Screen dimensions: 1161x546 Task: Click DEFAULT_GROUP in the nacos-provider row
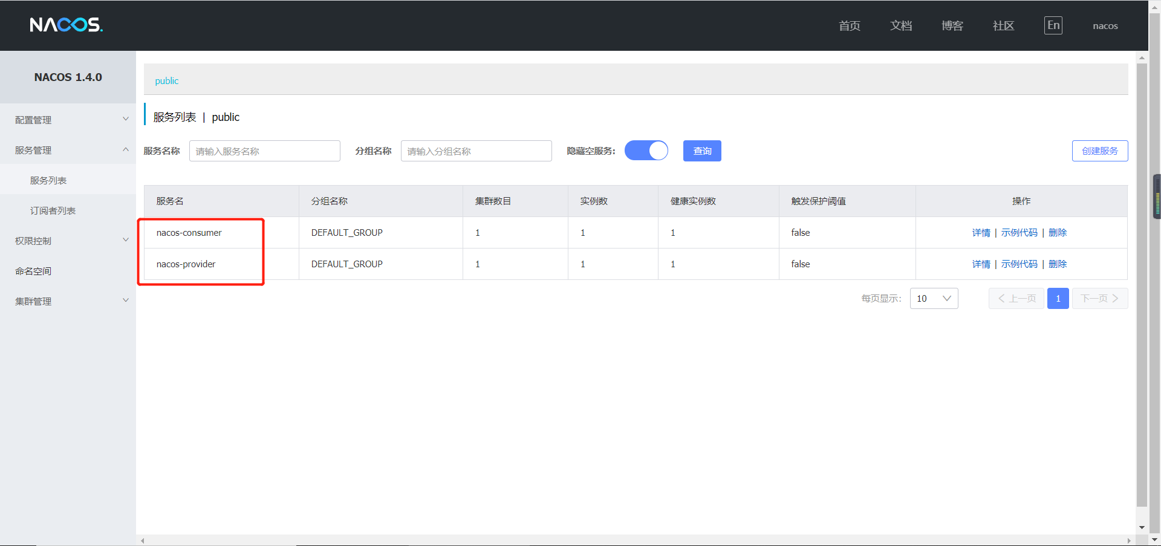(x=347, y=264)
